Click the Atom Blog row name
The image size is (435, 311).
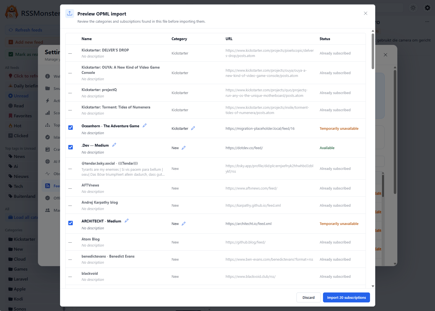90,239
